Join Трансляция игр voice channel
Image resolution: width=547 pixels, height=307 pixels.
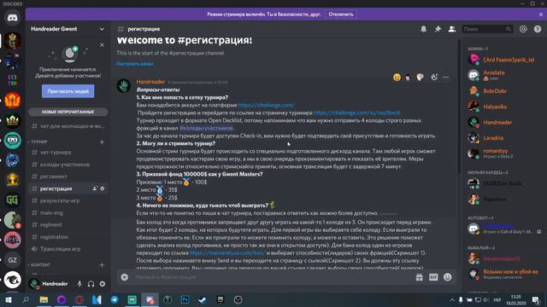pyautogui.click(x=68, y=249)
